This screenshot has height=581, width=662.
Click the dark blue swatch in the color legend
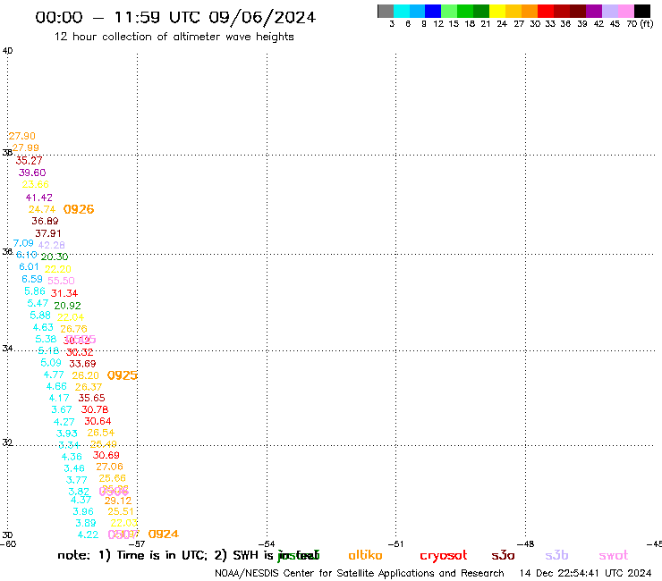[x=433, y=11]
